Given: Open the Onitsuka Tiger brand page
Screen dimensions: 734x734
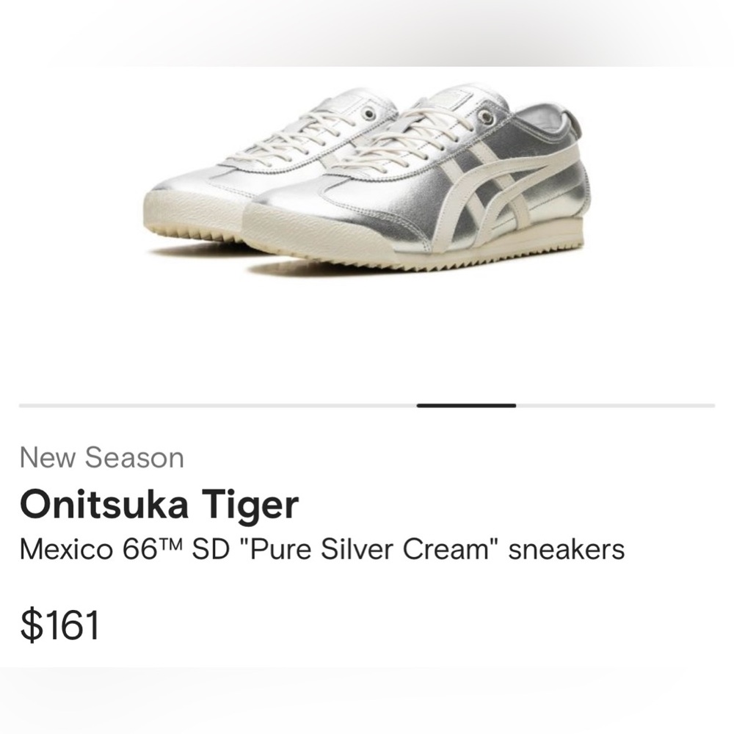Looking at the screenshot, I should [159, 505].
